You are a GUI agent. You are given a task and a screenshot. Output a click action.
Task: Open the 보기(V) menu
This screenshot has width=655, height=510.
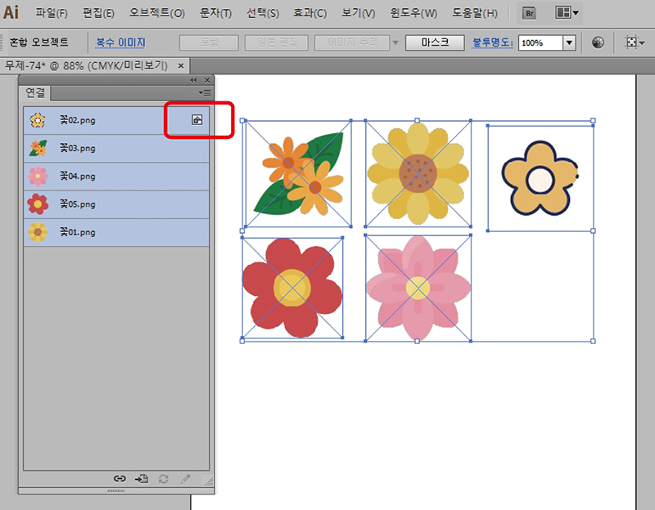pos(359,13)
